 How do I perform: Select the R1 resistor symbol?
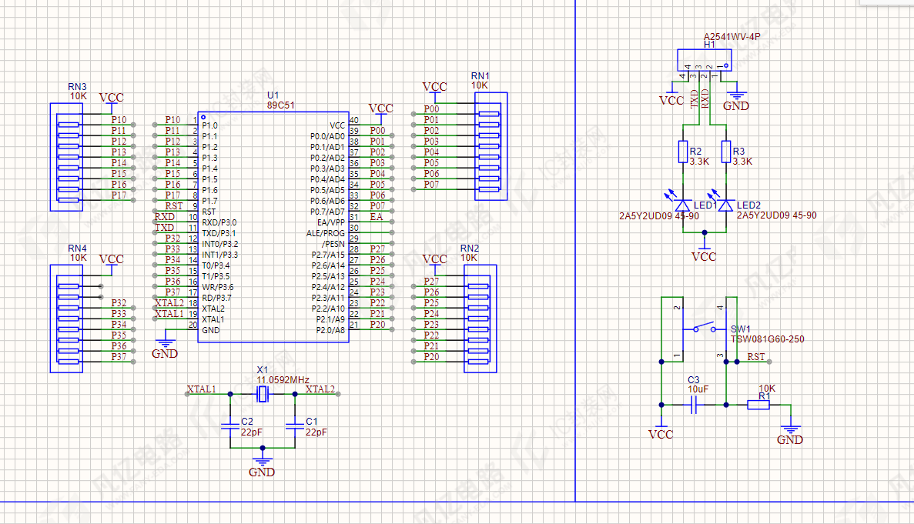point(758,405)
